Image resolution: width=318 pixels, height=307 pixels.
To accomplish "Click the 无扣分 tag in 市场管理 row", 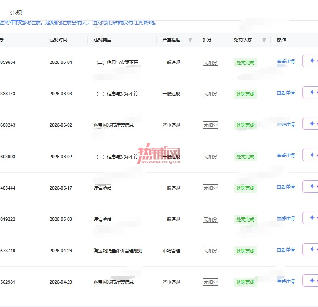I will pos(211,251).
